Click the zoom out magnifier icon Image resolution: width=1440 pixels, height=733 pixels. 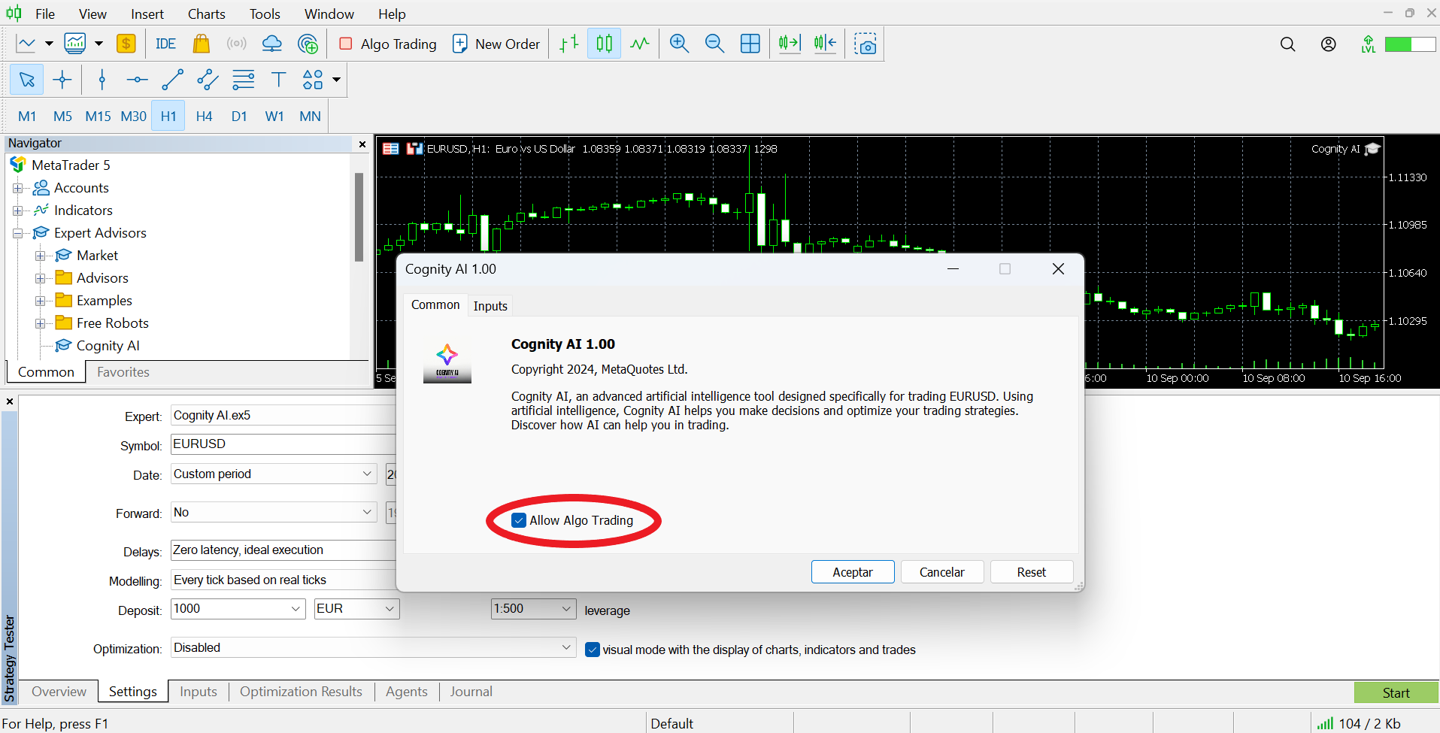point(714,44)
